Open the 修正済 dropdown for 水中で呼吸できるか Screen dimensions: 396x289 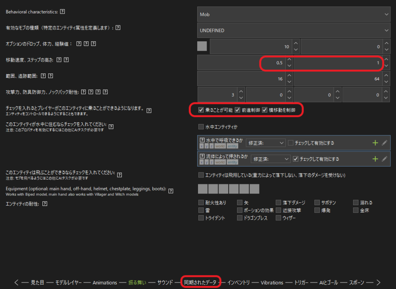click(x=265, y=143)
